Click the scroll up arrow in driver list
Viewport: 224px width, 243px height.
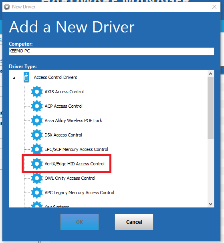tap(210, 74)
